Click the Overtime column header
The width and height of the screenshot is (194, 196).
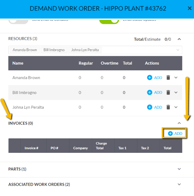tap(109, 63)
